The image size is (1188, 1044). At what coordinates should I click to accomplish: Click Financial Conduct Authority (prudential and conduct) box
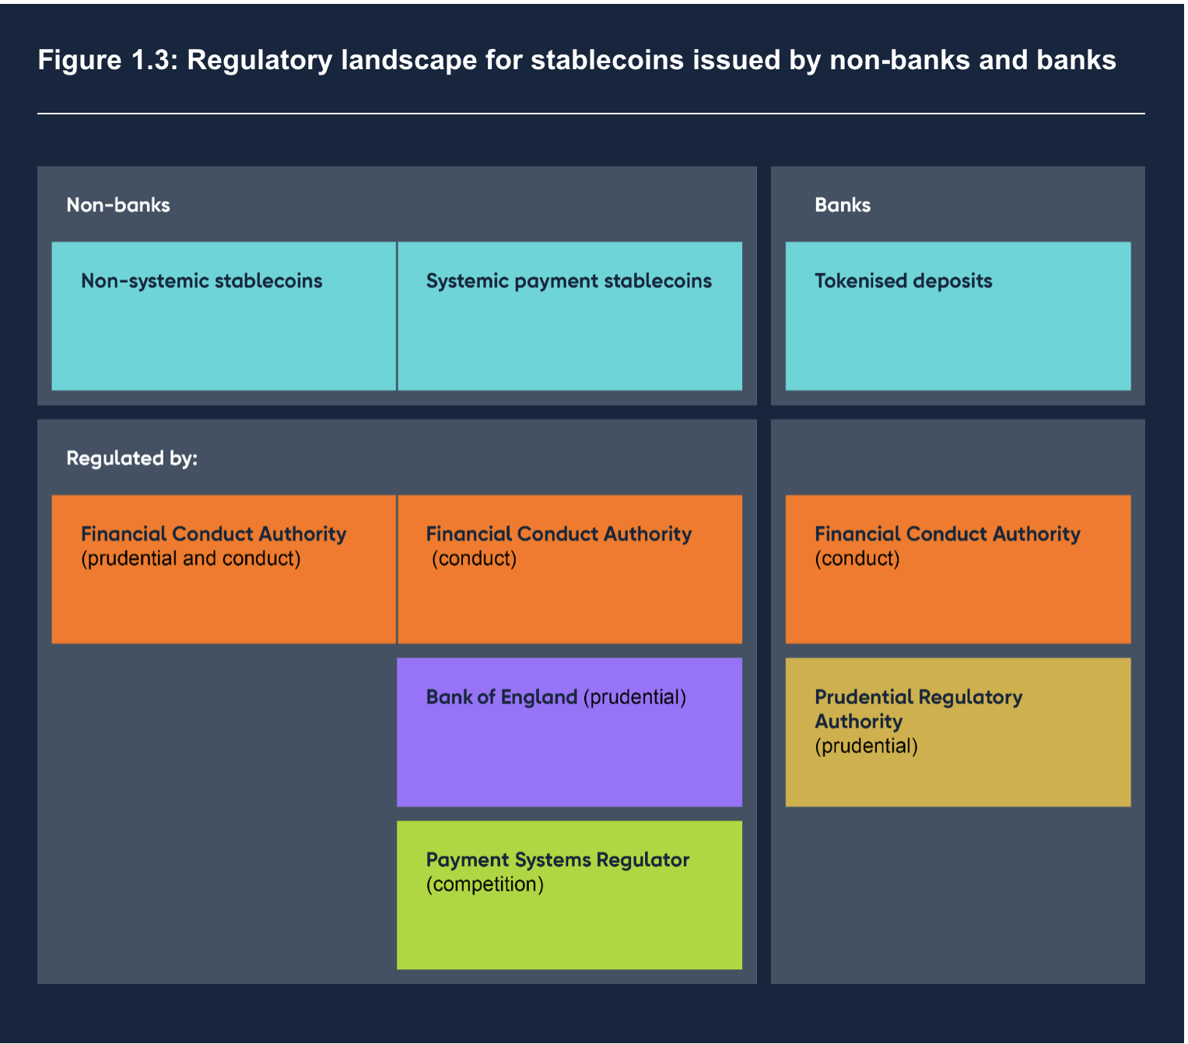[x=224, y=569]
